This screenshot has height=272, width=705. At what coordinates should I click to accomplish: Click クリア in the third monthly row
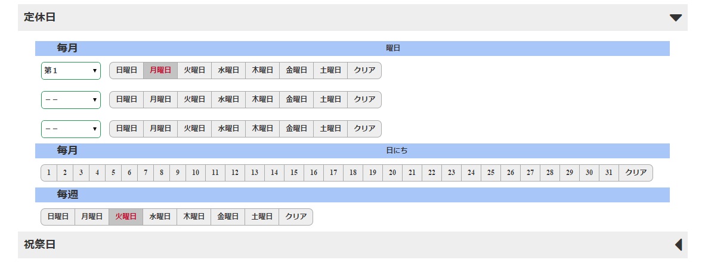(x=364, y=129)
